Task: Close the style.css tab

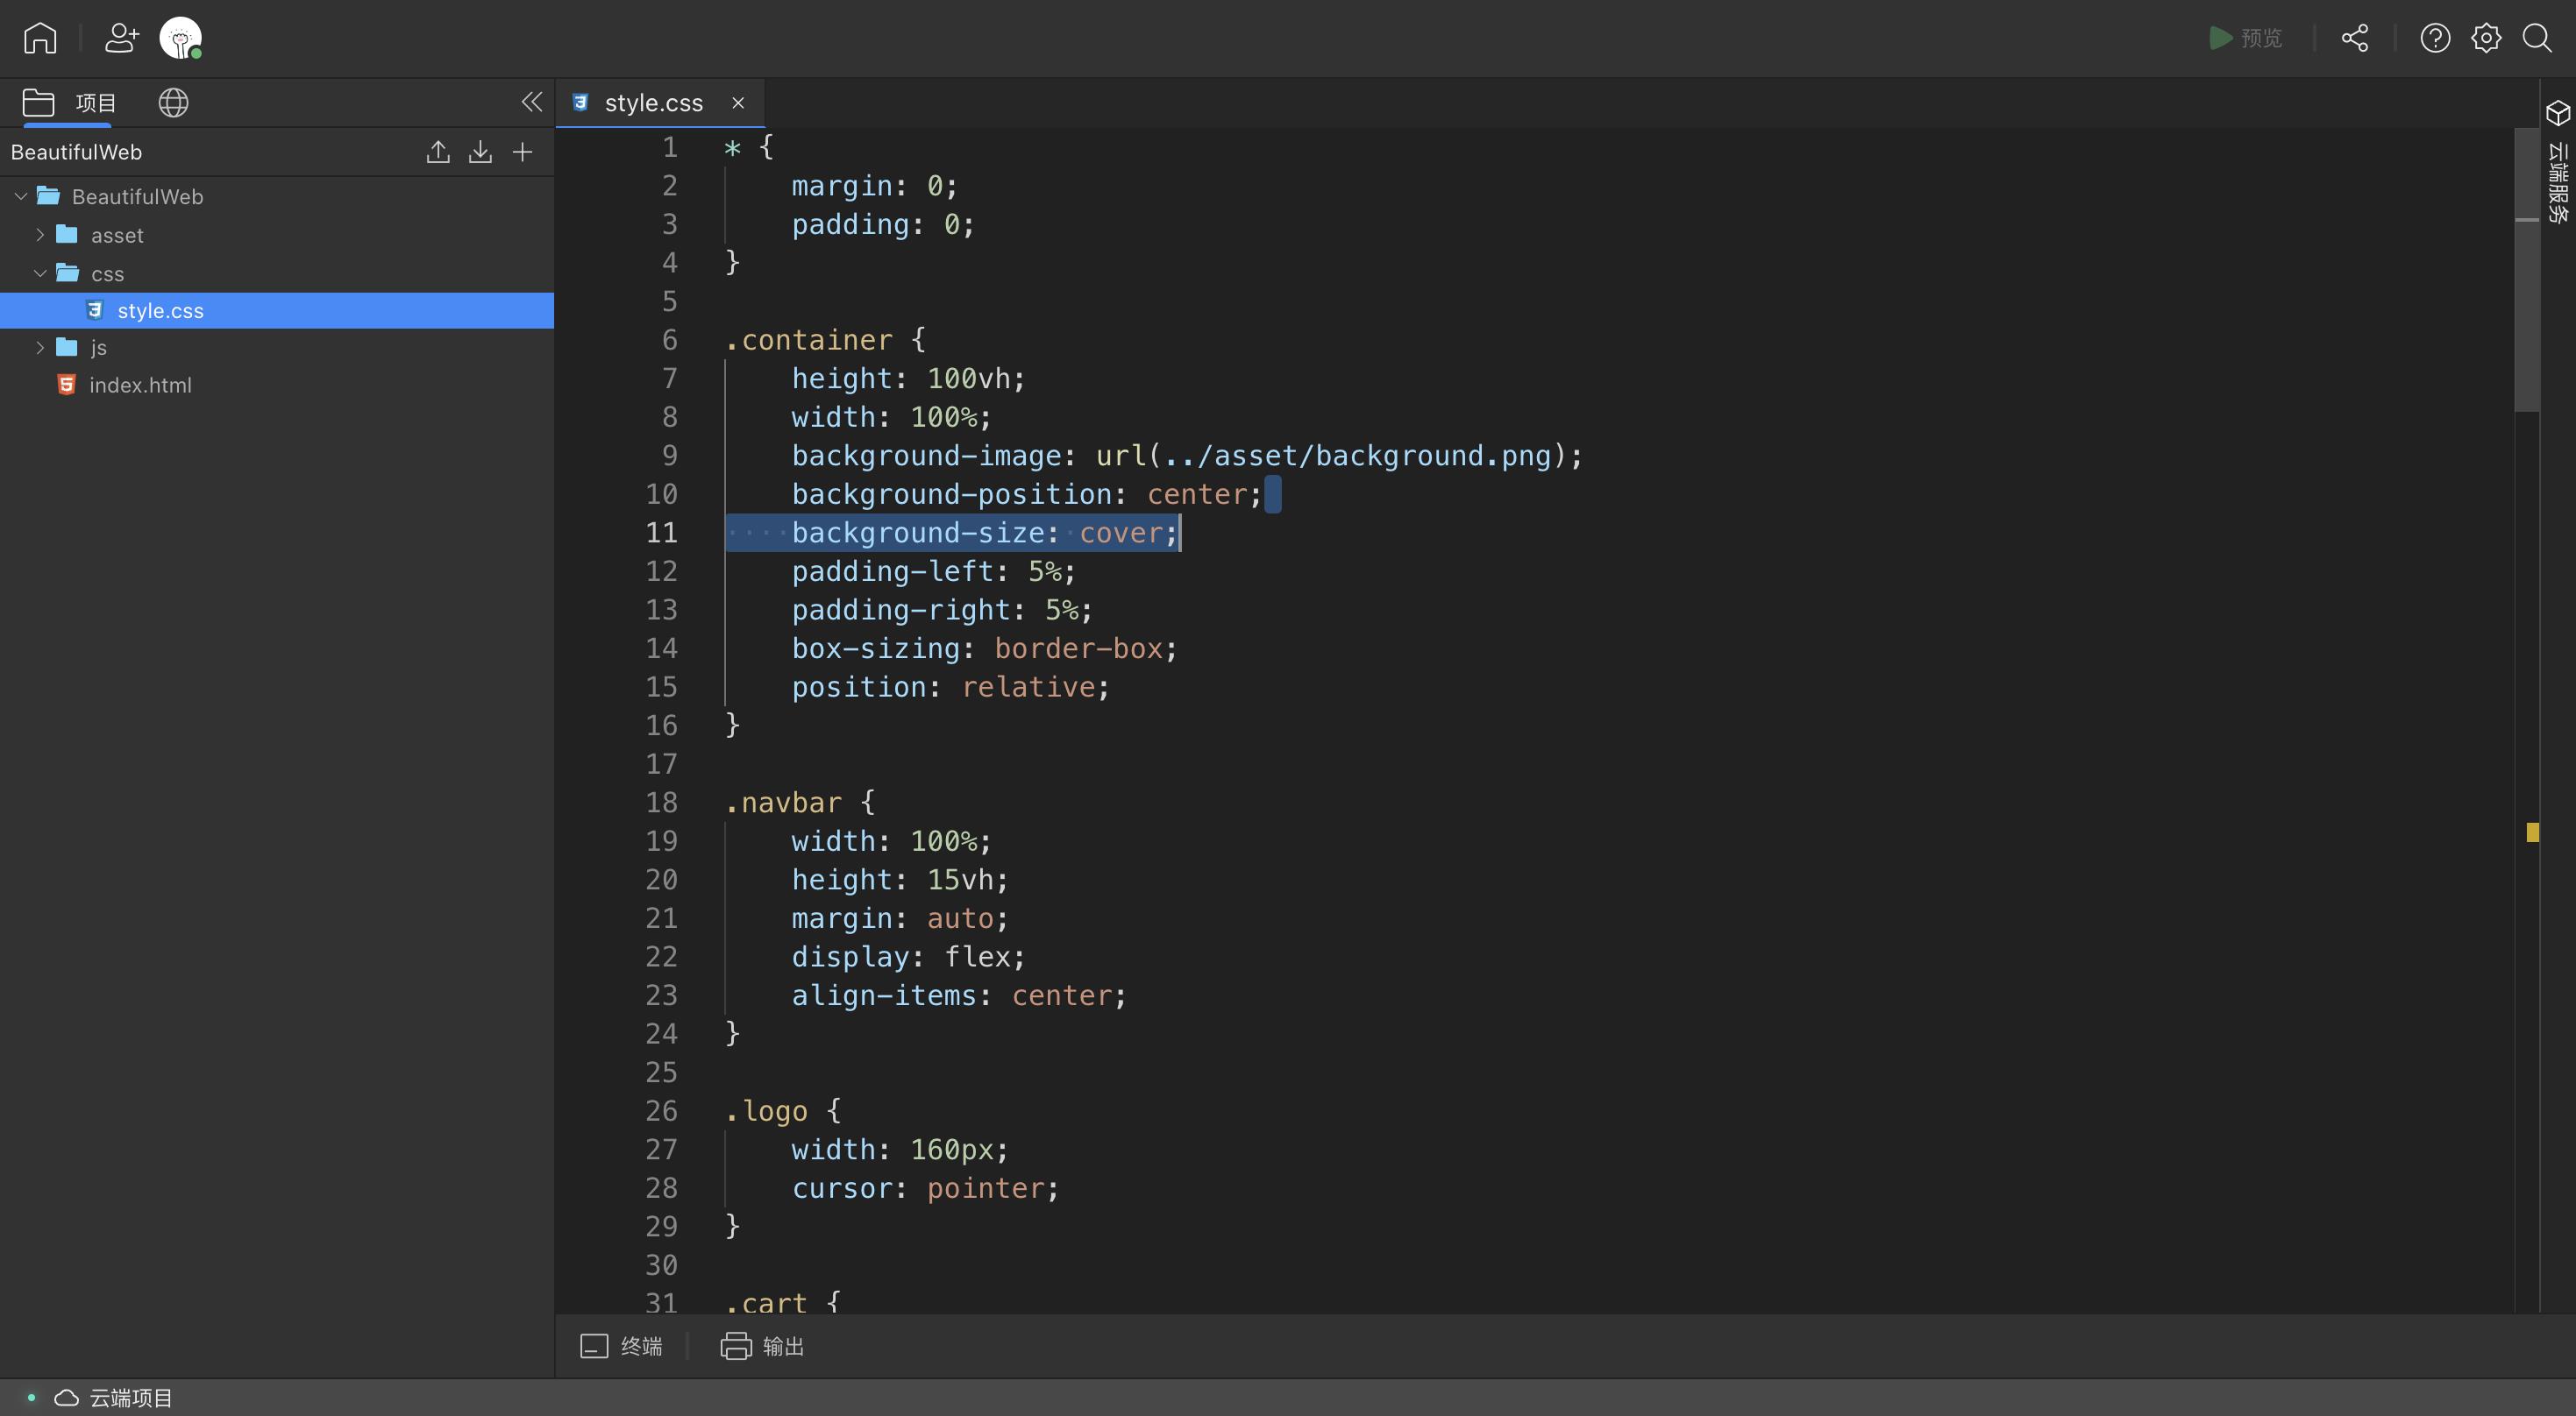Action: pos(738,103)
